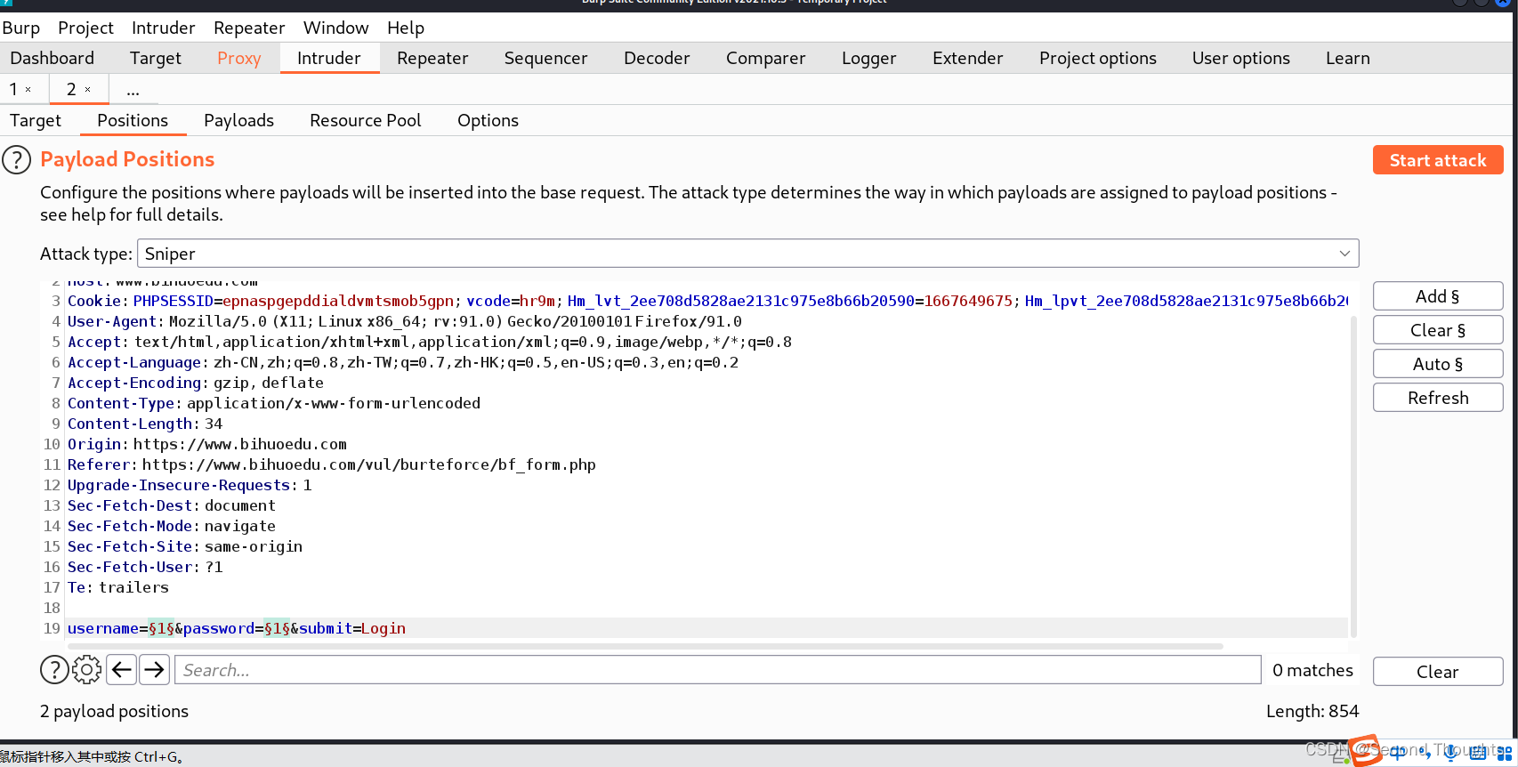Click the Cookie header line
Image resolution: width=1518 pixels, height=767 pixels.
(x=707, y=301)
